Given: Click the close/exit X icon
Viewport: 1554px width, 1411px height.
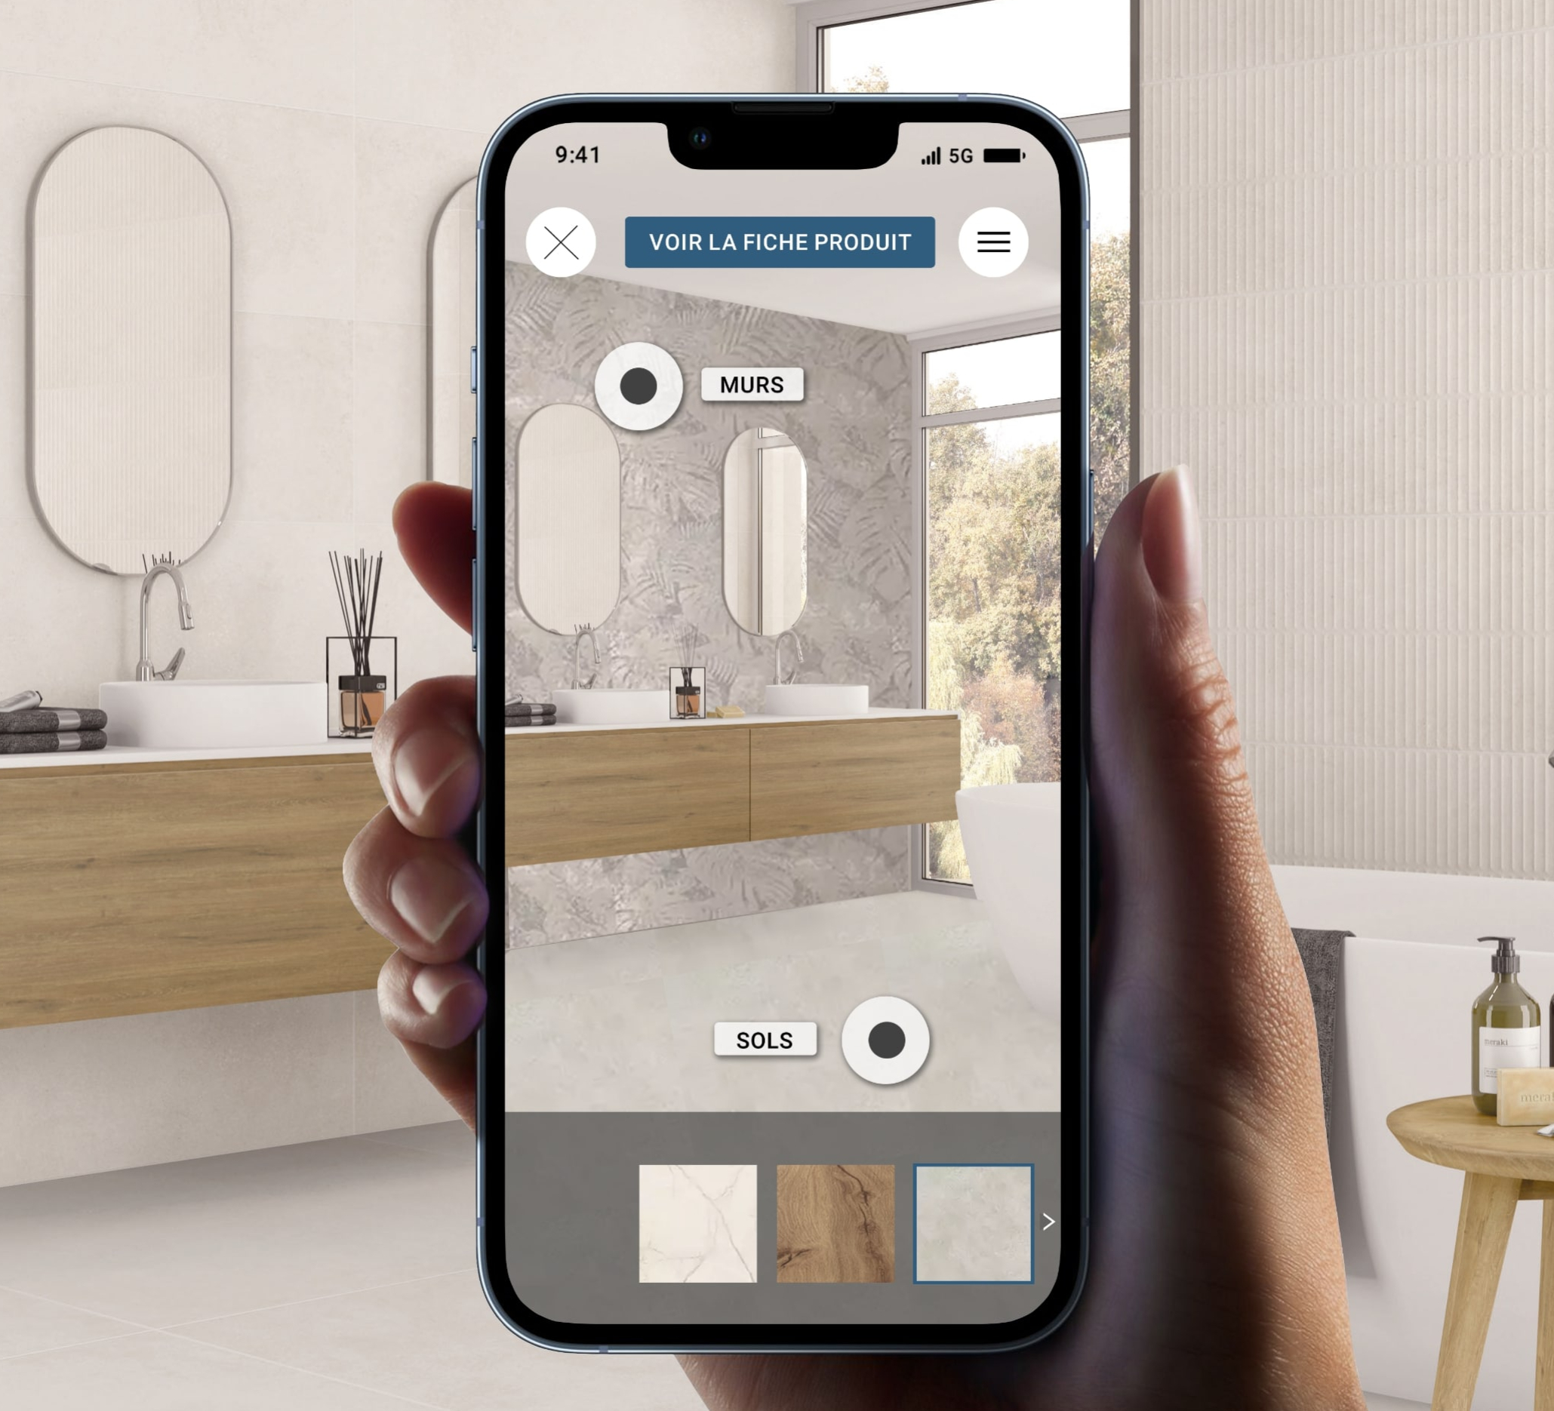Looking at the screenshot, I should (x=561, y=241).
